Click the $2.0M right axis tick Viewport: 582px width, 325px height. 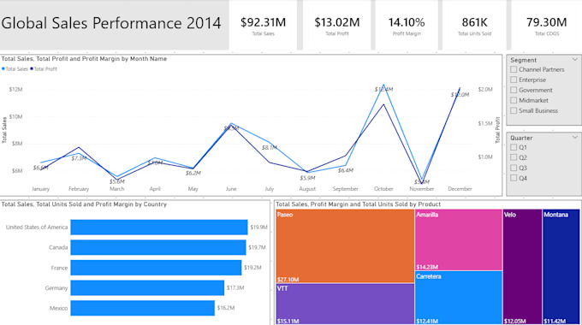coord(485,90)
